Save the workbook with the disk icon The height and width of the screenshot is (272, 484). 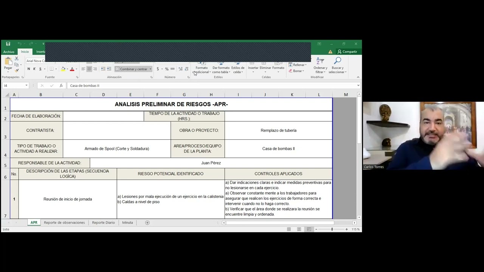(8, 44)
